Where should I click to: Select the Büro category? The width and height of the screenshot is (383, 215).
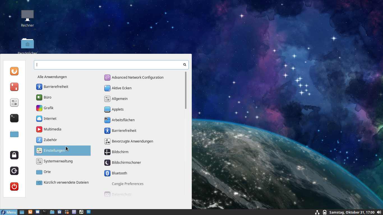62,97
